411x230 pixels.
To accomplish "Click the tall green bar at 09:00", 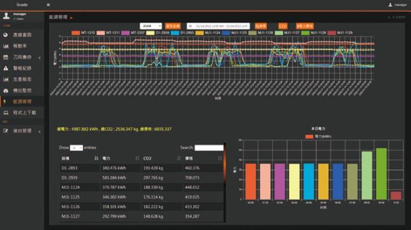I will point(381,174).
